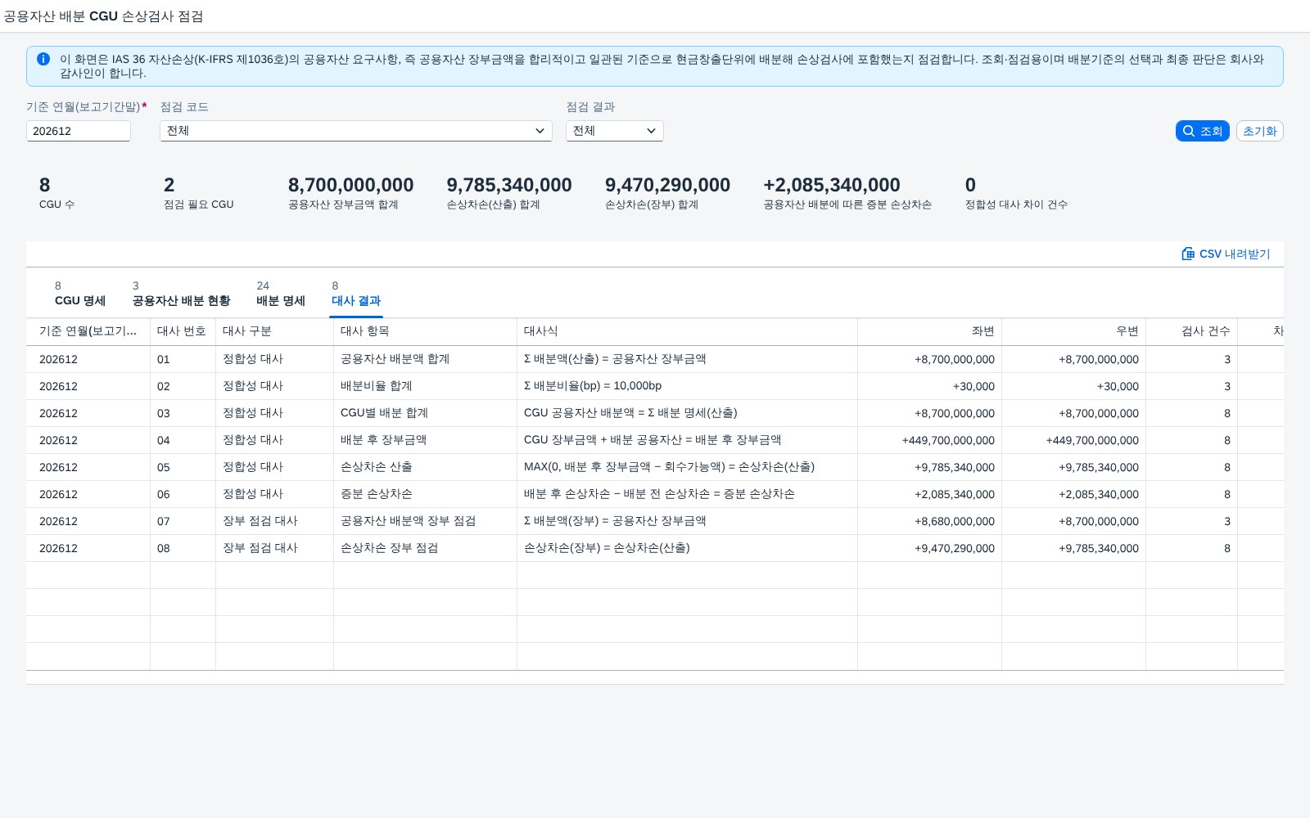Click the magnifier icon on the 조회 button
The image size is (1310, 818).
1189,131
